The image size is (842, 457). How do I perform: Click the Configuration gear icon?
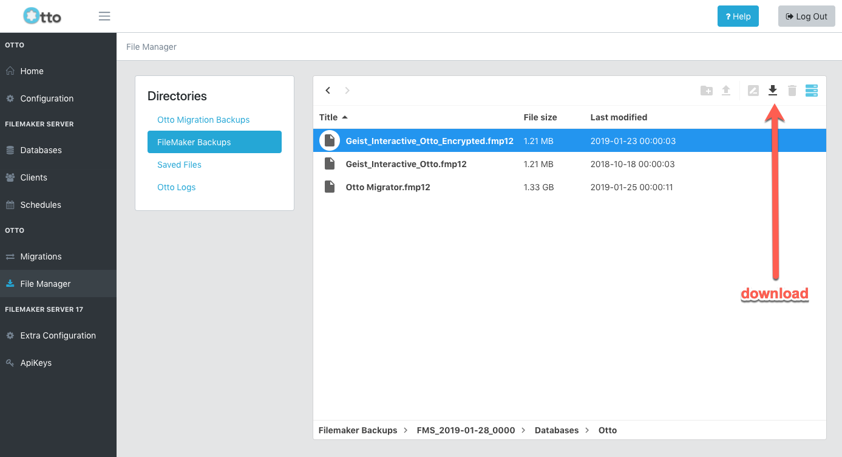click(x=10, y=98)
